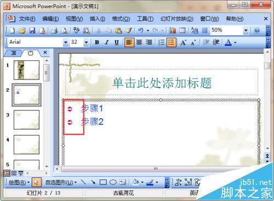Switch to Normal view button

coord(7,173)
